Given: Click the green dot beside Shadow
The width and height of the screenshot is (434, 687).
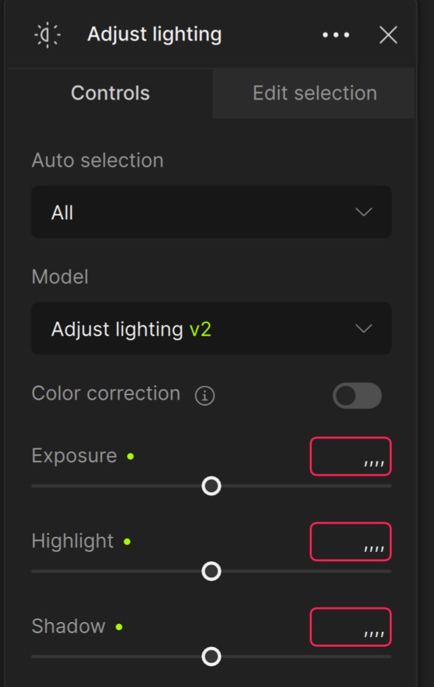Looking at the screenshot, I should (x=119, y=627).
